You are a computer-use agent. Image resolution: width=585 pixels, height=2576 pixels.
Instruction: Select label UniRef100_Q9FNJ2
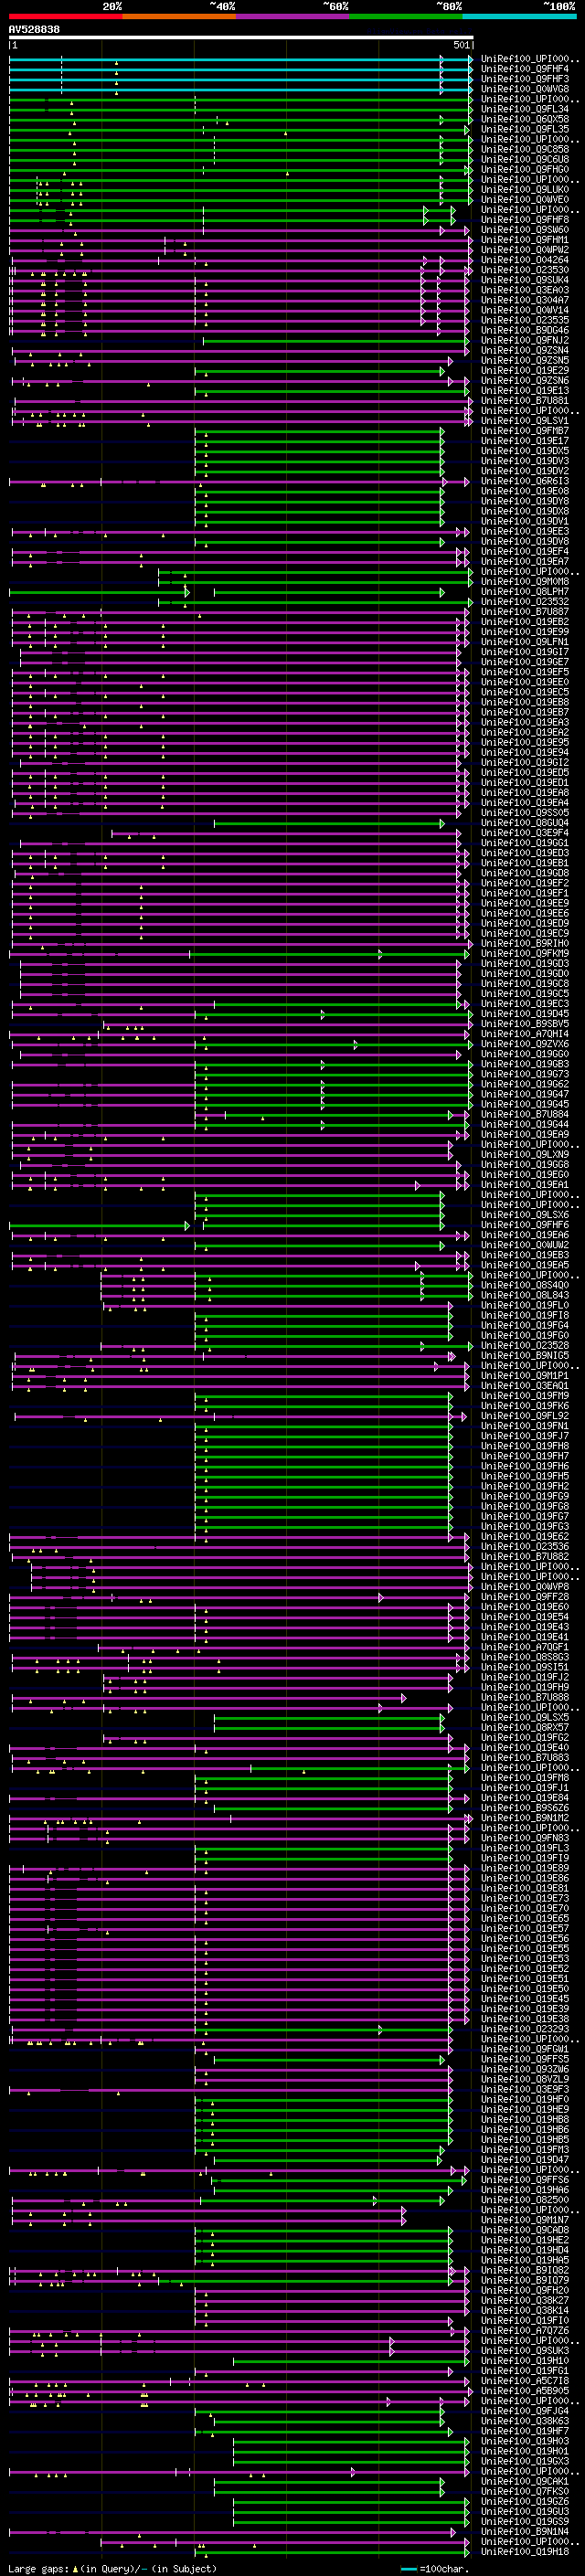pyautogui.click(x=525, y=340)
